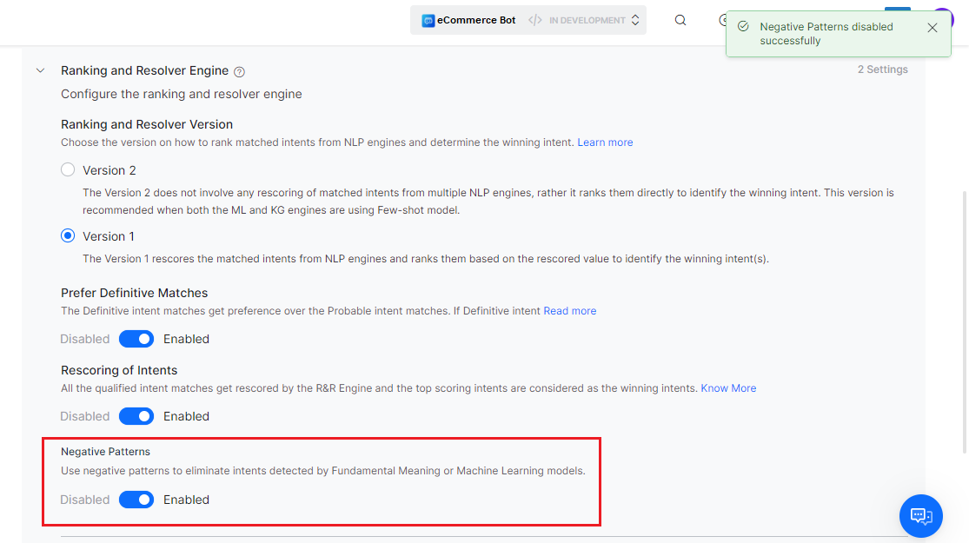Toggle the Negative Patterns switch
This screenshot has height=543, width=969.
(136, 500)
